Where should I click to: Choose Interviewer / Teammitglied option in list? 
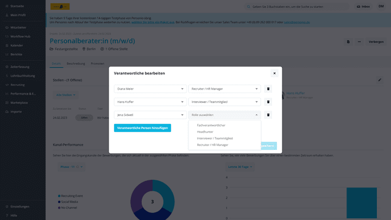click(215, 138)
